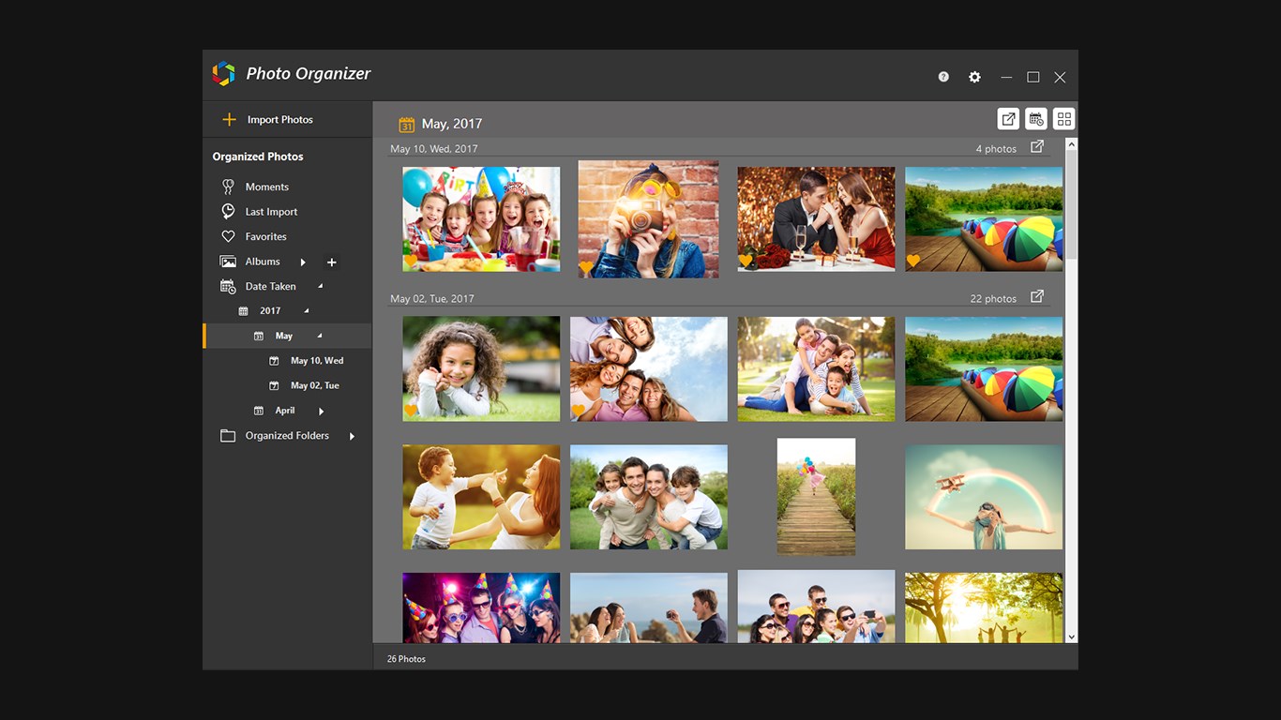Open the mother and toddler playing photo
Viewport: 1281px width, 720px height.
click(481, 497)
